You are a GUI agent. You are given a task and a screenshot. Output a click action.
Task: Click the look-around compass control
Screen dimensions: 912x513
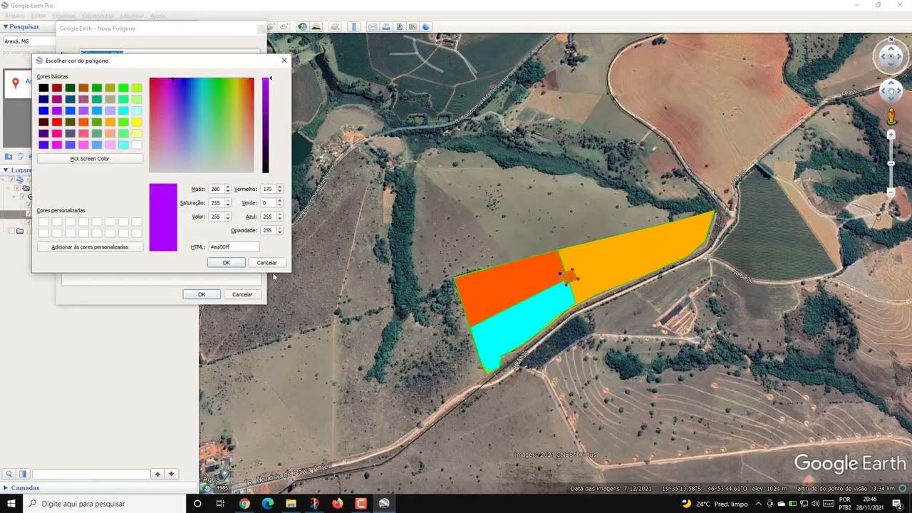pos(891,57)
